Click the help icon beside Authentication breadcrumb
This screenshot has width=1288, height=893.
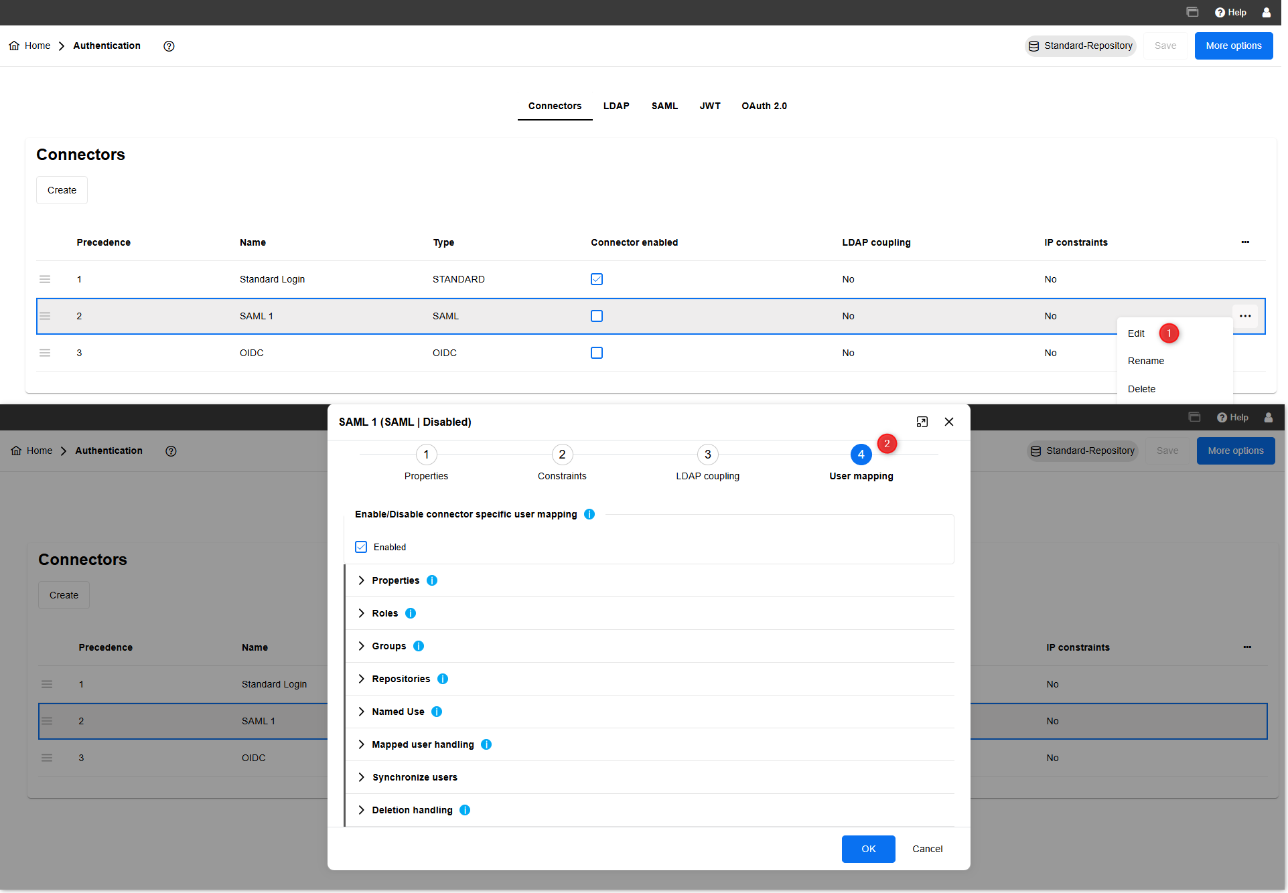coord(169,46)
